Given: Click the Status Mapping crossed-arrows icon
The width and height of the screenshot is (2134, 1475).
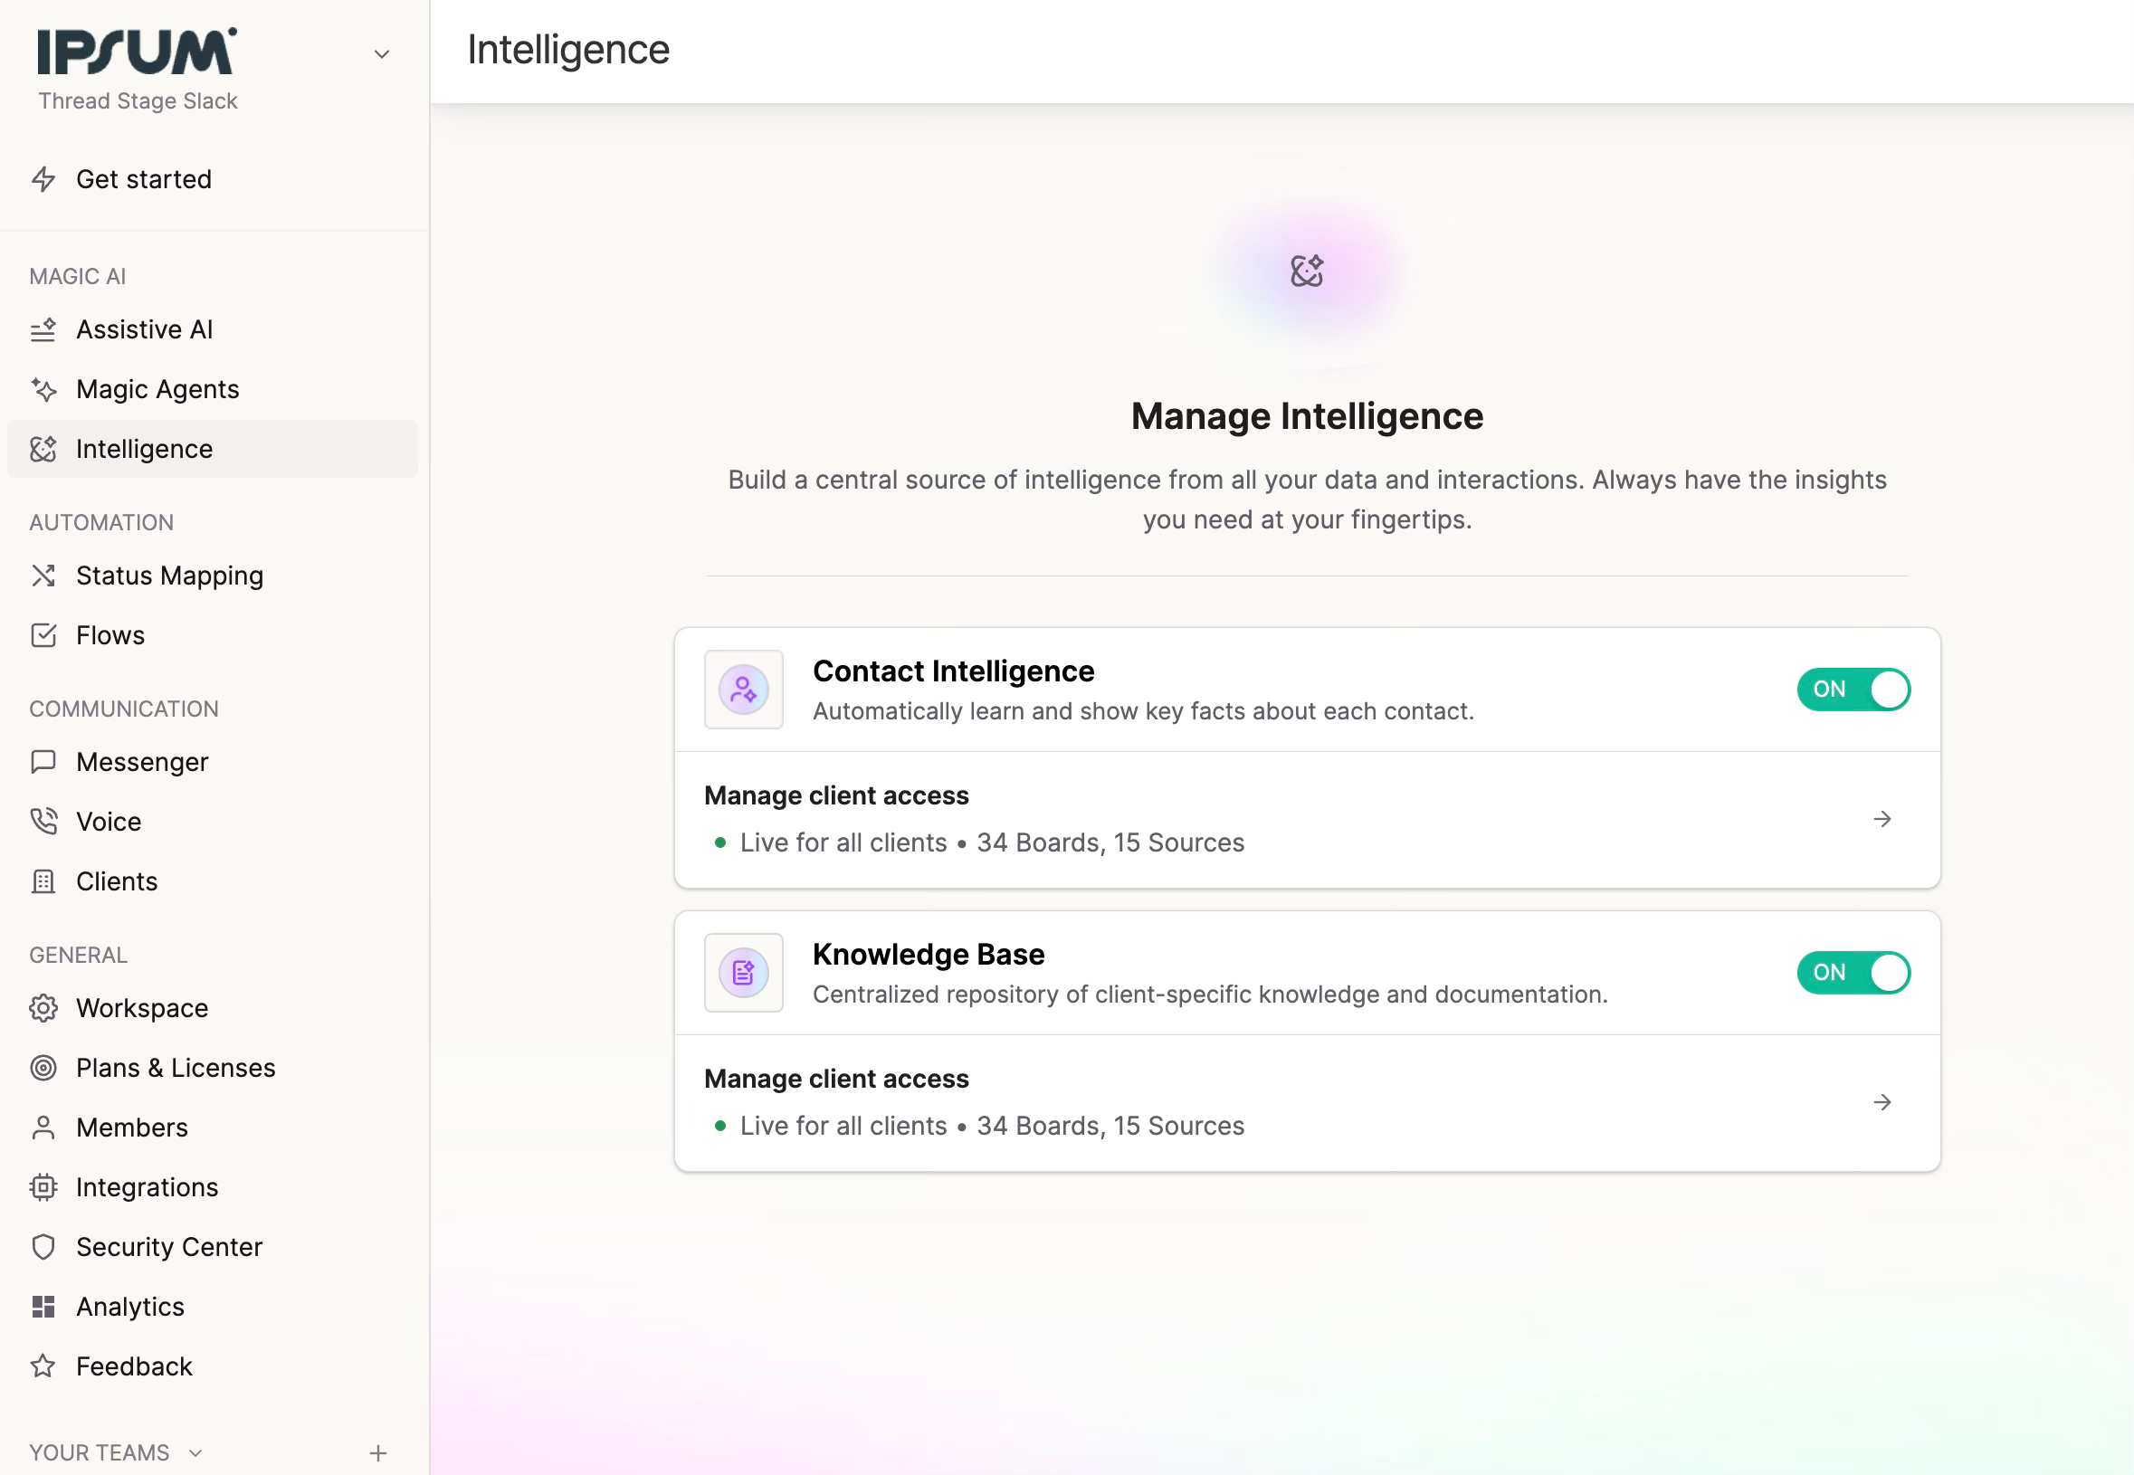Looking at the screenshot, I should pyautogui.click(x=43, y=576).
